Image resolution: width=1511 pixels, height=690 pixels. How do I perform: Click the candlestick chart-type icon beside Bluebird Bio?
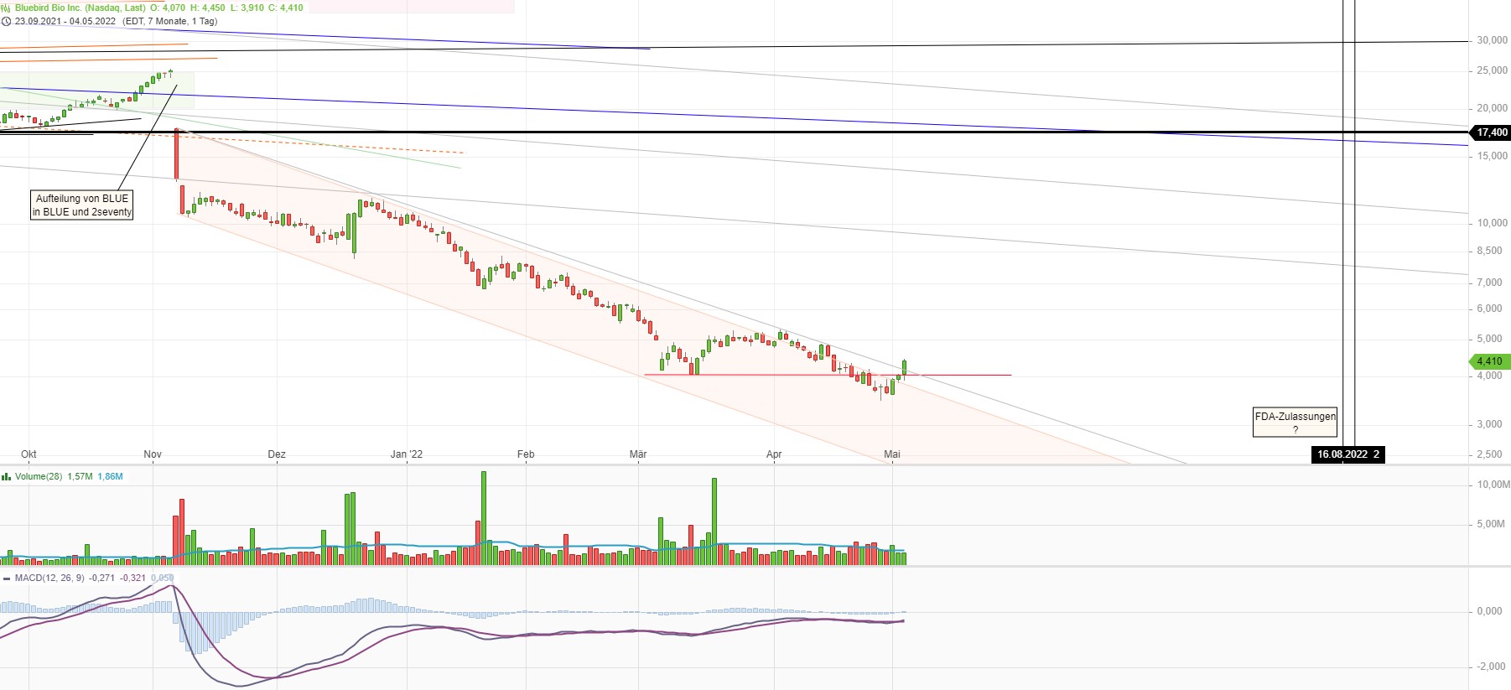6,8
